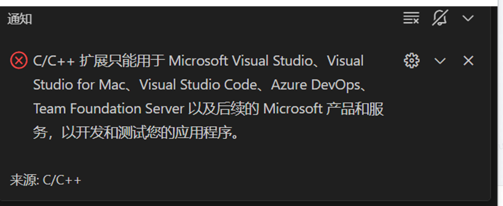503x206 pixels.
Task: Clear all notifications using header icon
Action: 411,19
